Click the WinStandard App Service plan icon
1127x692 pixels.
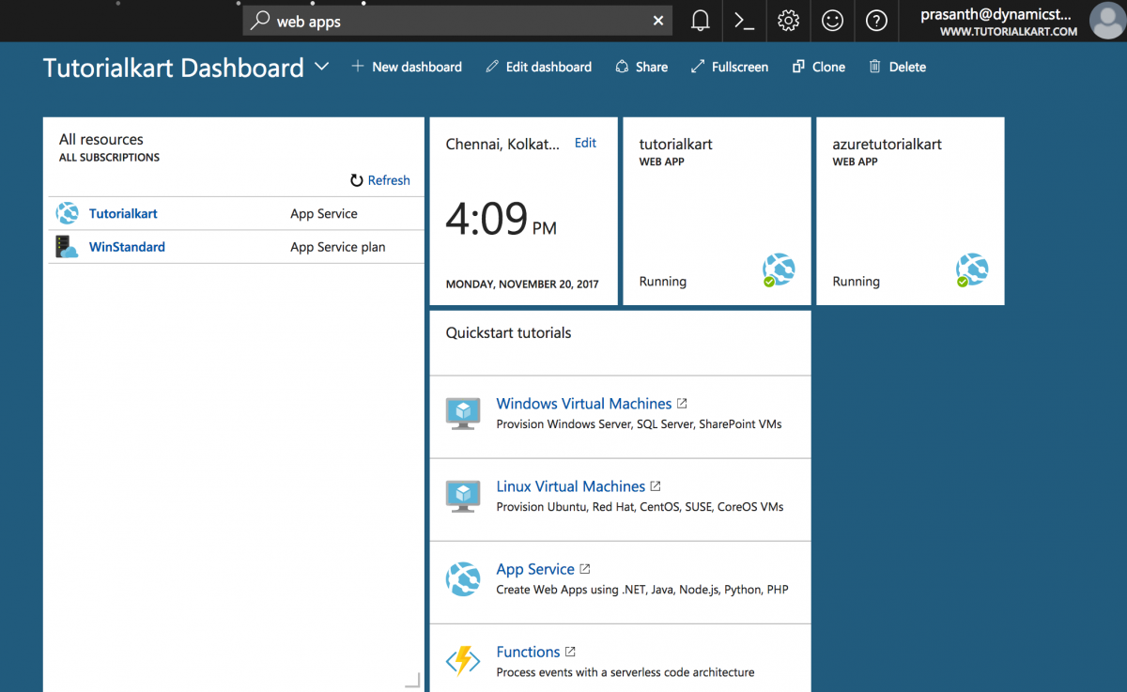point(67,247)
